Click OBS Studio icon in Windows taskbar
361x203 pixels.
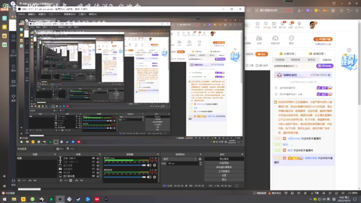pyautogui.click(x=60, y=199)
